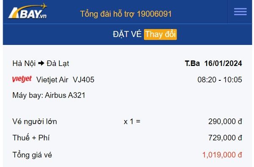Screen dimensions: 254x167
Task: Click flight number VJ405
Action: [83, 79]
